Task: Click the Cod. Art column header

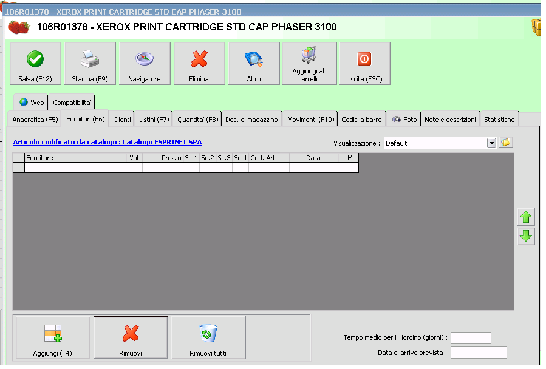Action: (x=269, y=158)
